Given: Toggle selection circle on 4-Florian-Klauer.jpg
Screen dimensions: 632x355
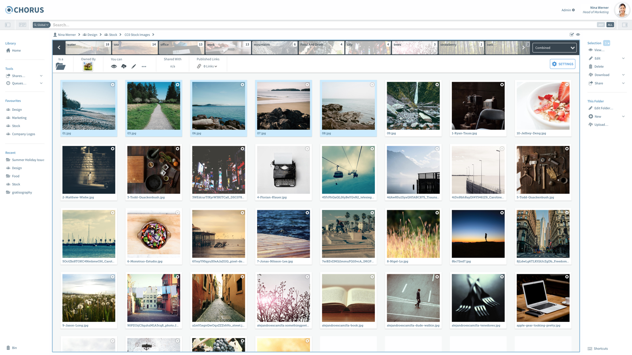Looking at the screenshot, I should point(307,149).
